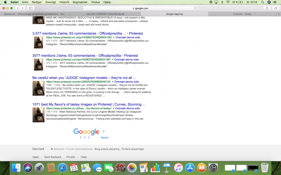Open Notification Center in the menu bar
The height and width of the screenshot is (175, 281).
point(275,2)
